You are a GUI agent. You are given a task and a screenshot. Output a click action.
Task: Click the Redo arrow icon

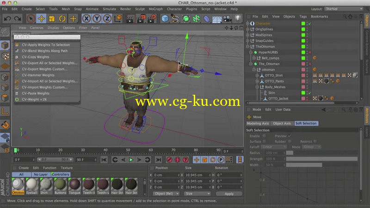click(x=18, y=18)
